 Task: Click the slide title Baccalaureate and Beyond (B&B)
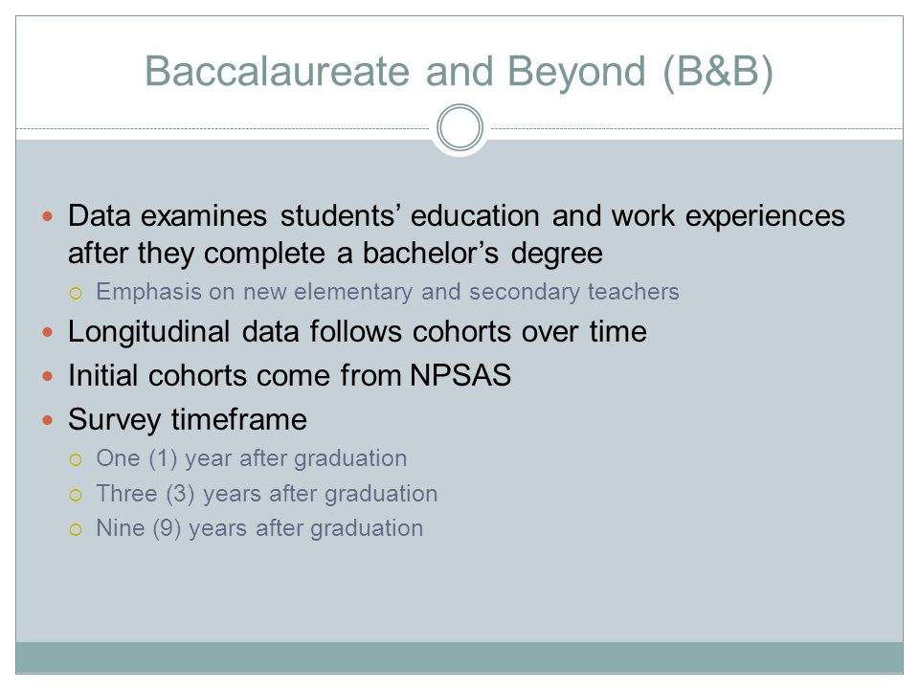pyautogui.click(x=459, y=72)
